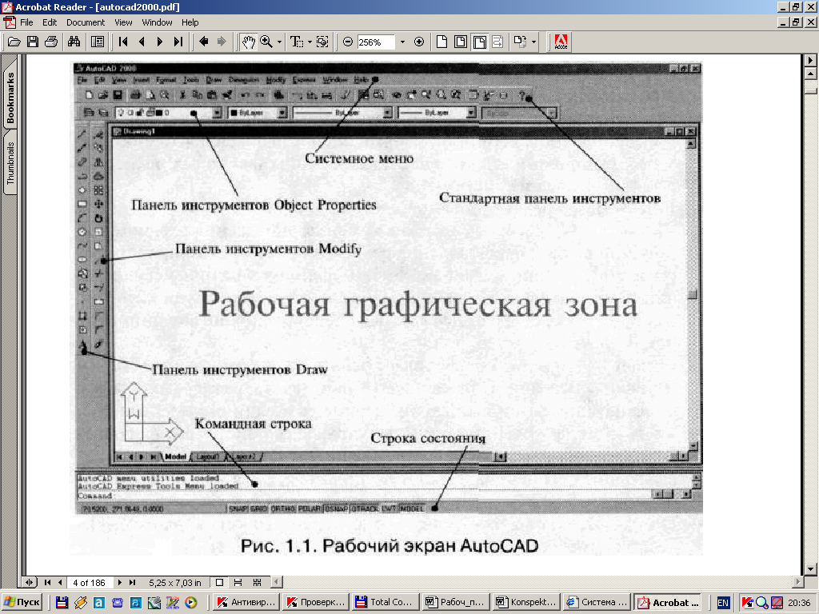
Task: Launch Winamp from quick launch bar
Action: [81, 603]
